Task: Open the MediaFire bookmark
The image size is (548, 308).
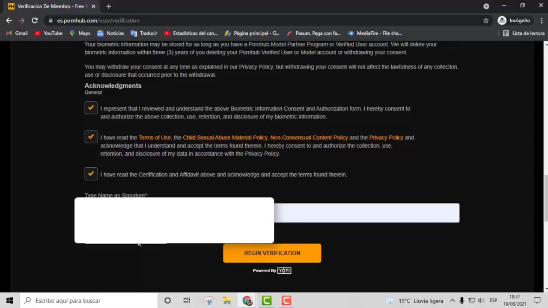Action: coord(375,33)
